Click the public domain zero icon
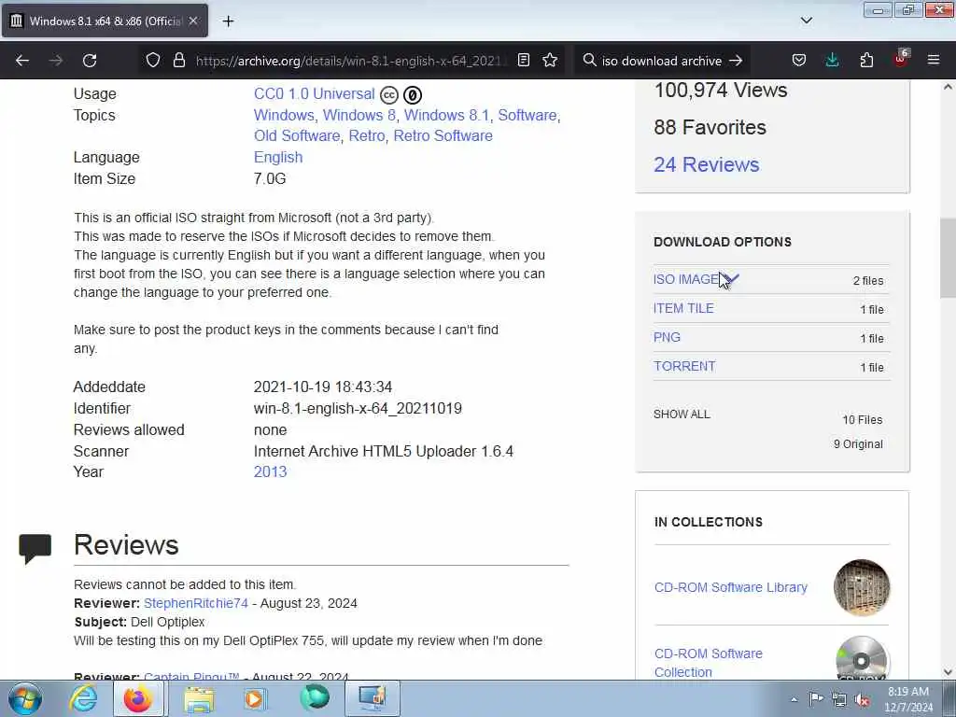This screenshot has height=717, width=956. tap(413, 95)
